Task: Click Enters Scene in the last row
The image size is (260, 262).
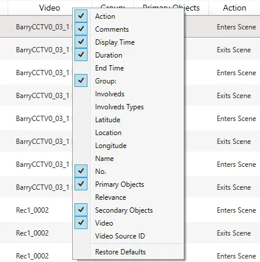Action: 237,256
